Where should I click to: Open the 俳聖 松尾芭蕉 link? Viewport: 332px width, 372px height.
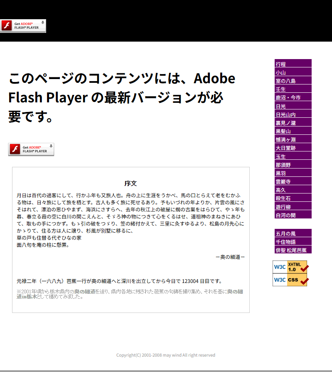[x=293, y=250]
